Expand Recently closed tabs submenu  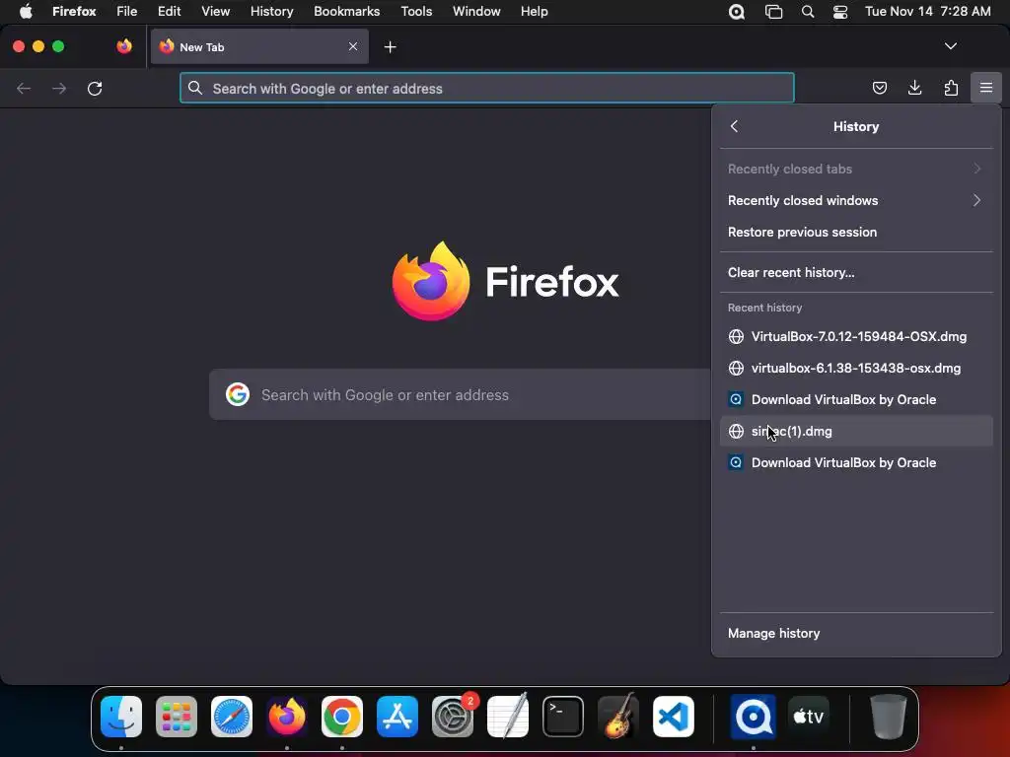point(856,169)
